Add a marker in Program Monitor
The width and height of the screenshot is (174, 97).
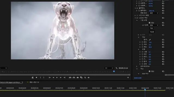point(36,78)
